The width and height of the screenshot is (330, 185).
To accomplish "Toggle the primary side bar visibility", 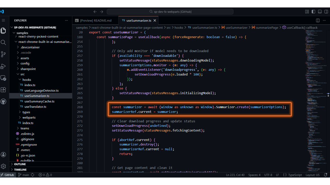I will click(313, 12).
